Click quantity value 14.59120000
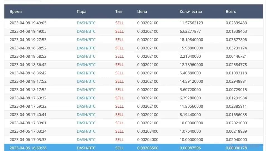 click(x=191, y=81)
